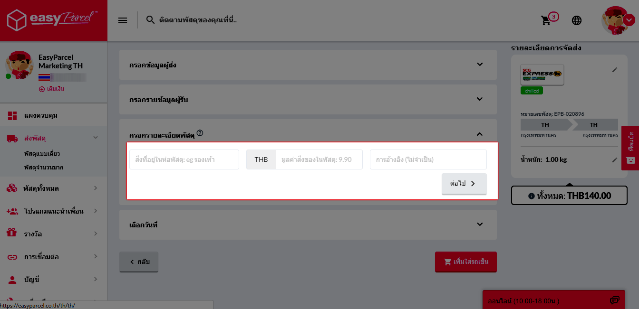The width and height of the screenshot is (639, 309).
Task: Focus the reference optional input field
Action: 428,159
